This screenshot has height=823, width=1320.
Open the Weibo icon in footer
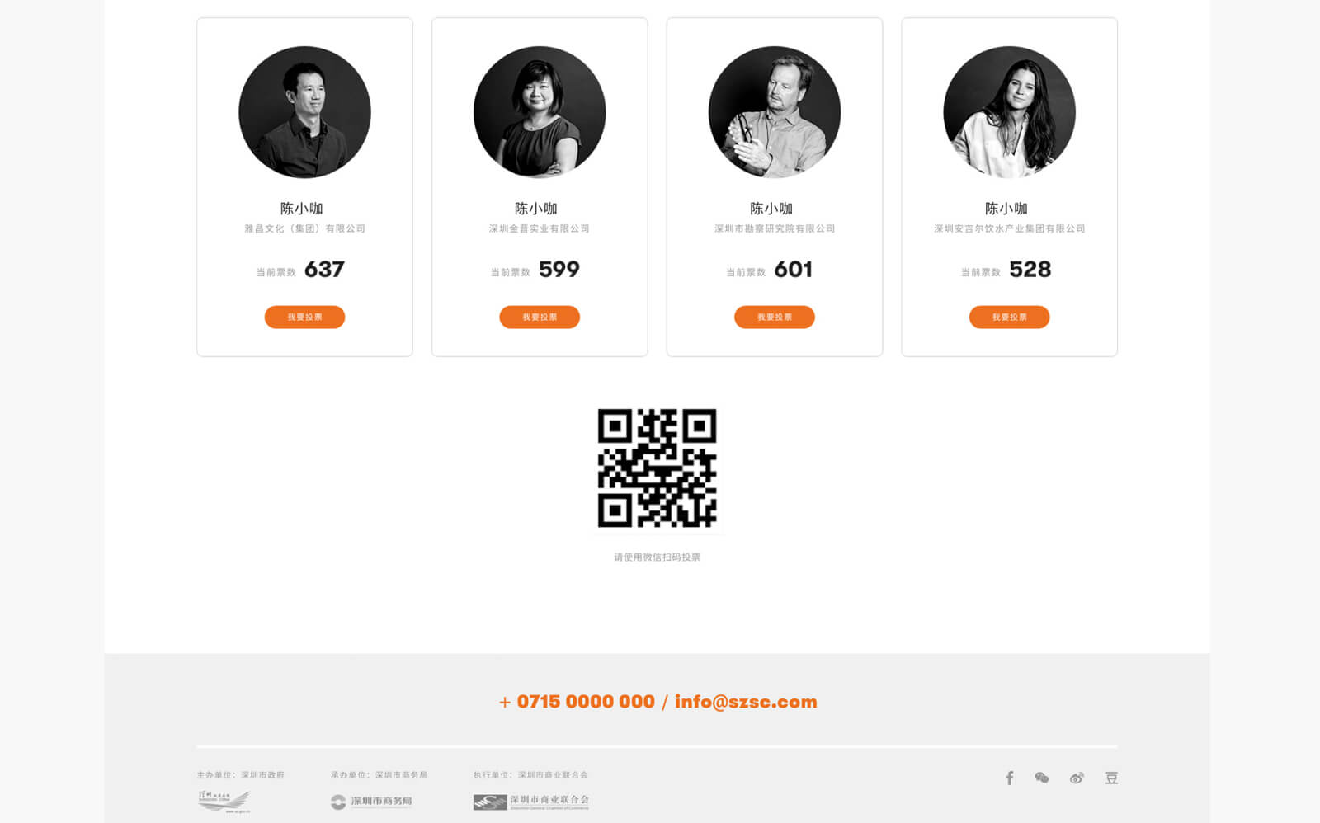(x=1077, y=778)
